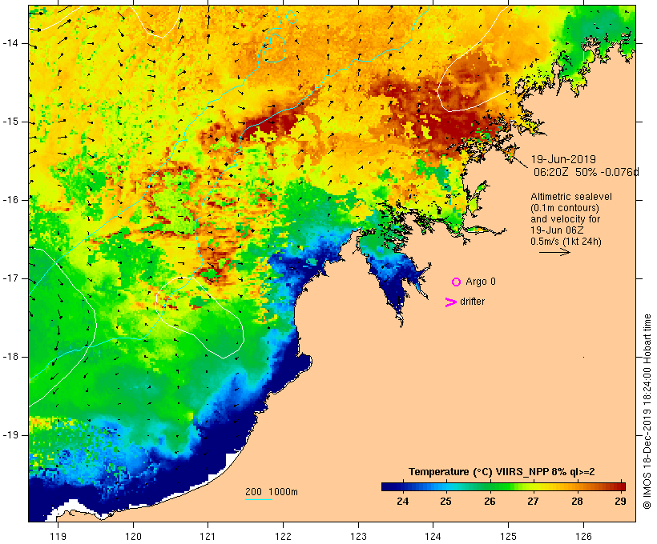
Task: Click the -17 latitude axis label
Action: tap(10, 278)
